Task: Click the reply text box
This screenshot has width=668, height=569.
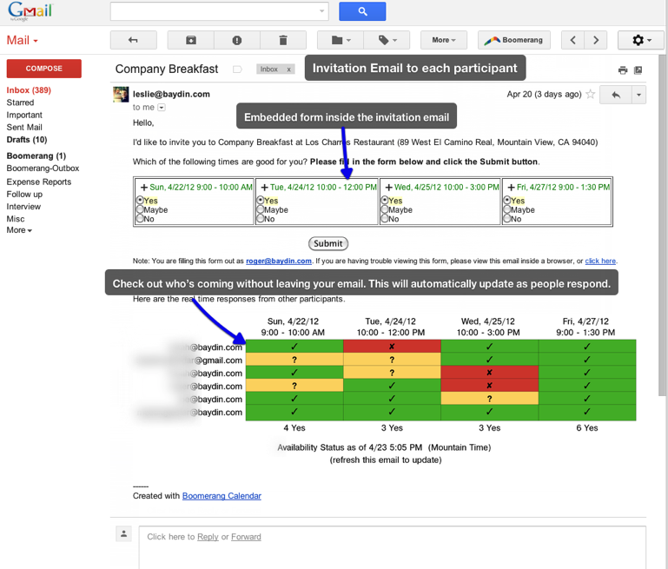Action: [392, 547]
